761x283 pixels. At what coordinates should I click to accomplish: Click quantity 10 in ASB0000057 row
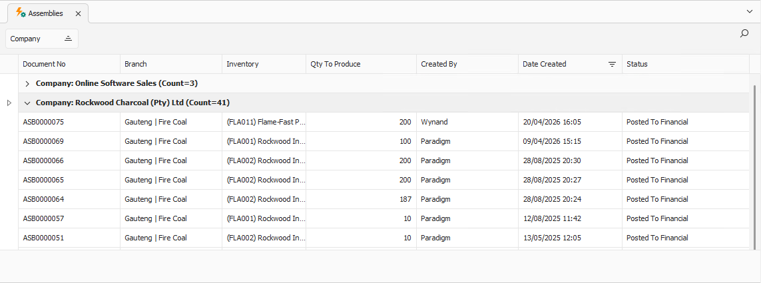coord(407,219)
